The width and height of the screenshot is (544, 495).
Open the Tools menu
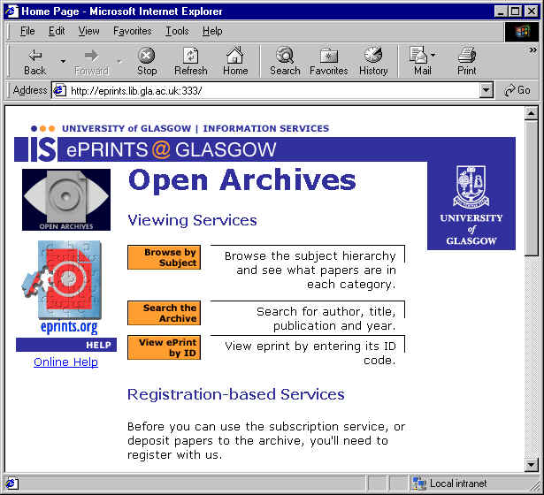177,31
